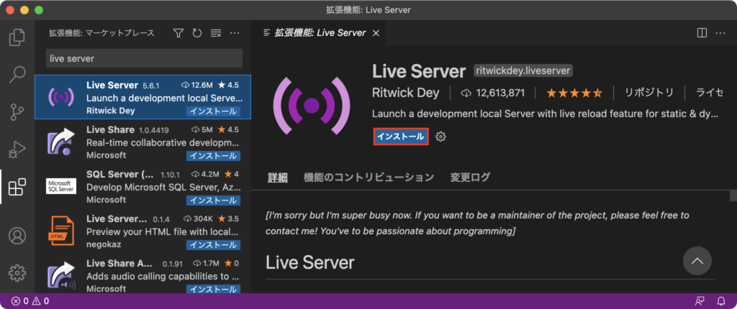Install the negokaz Live Server preview extension
Screen dimensions: 737x309
click(213, 244)
